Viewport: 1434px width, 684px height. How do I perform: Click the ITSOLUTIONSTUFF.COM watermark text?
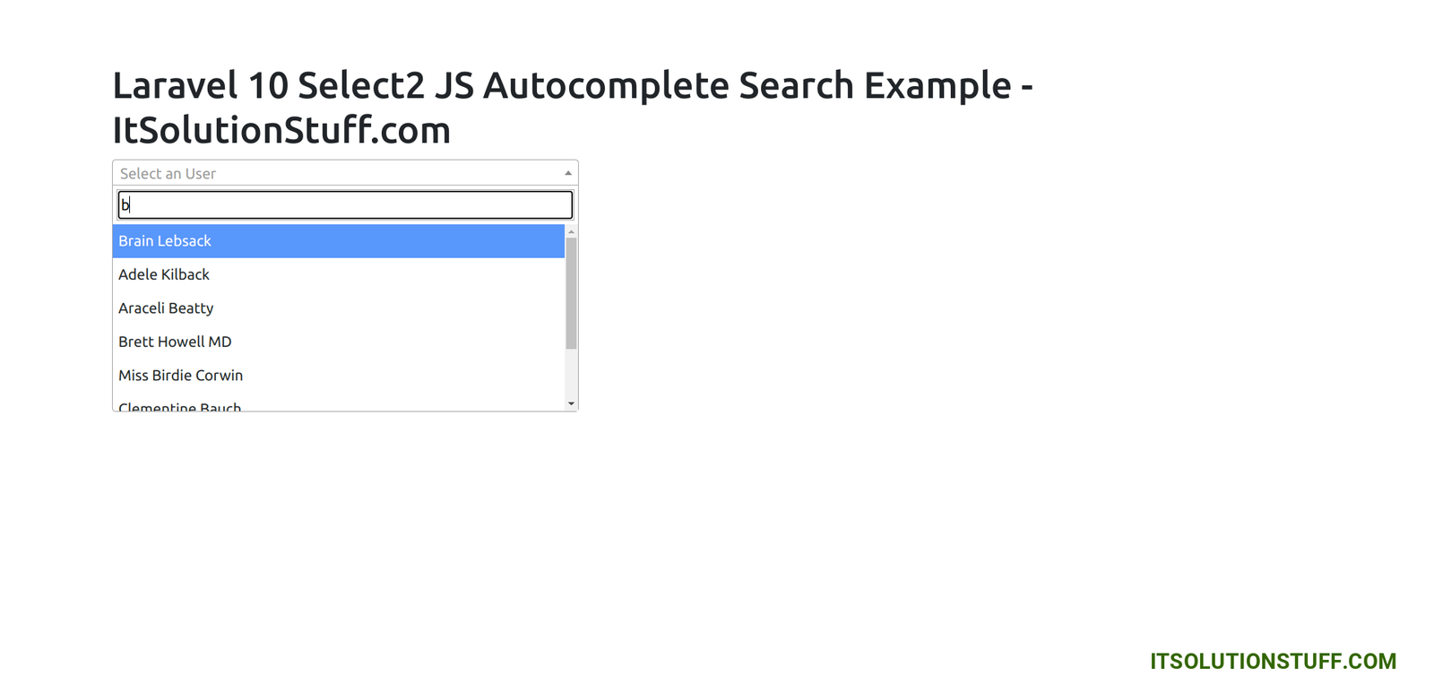point(1273,662)
